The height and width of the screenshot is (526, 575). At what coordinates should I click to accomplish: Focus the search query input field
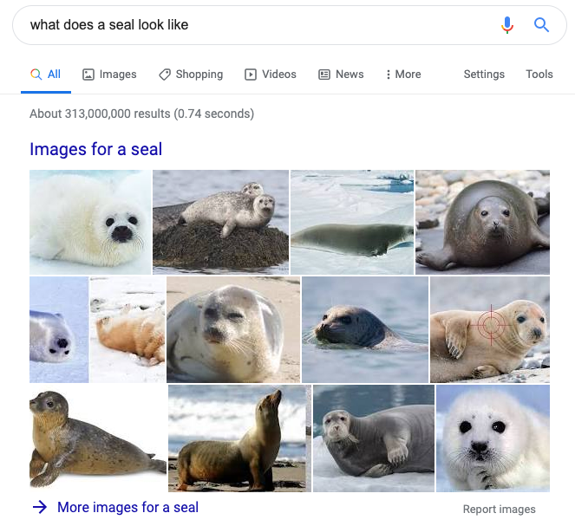(257, 25)
